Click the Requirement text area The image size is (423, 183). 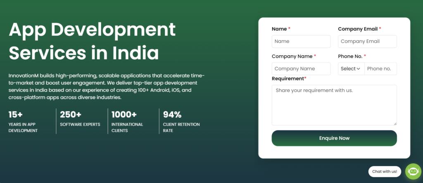point(334,105)
